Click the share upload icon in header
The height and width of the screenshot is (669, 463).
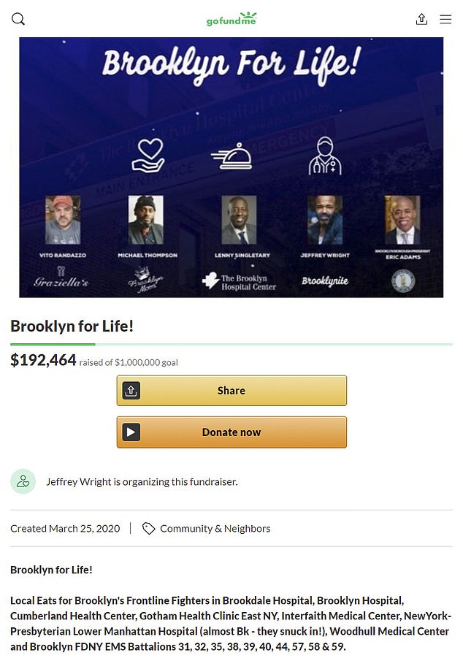pyautogui.click(x=421, y=19)
